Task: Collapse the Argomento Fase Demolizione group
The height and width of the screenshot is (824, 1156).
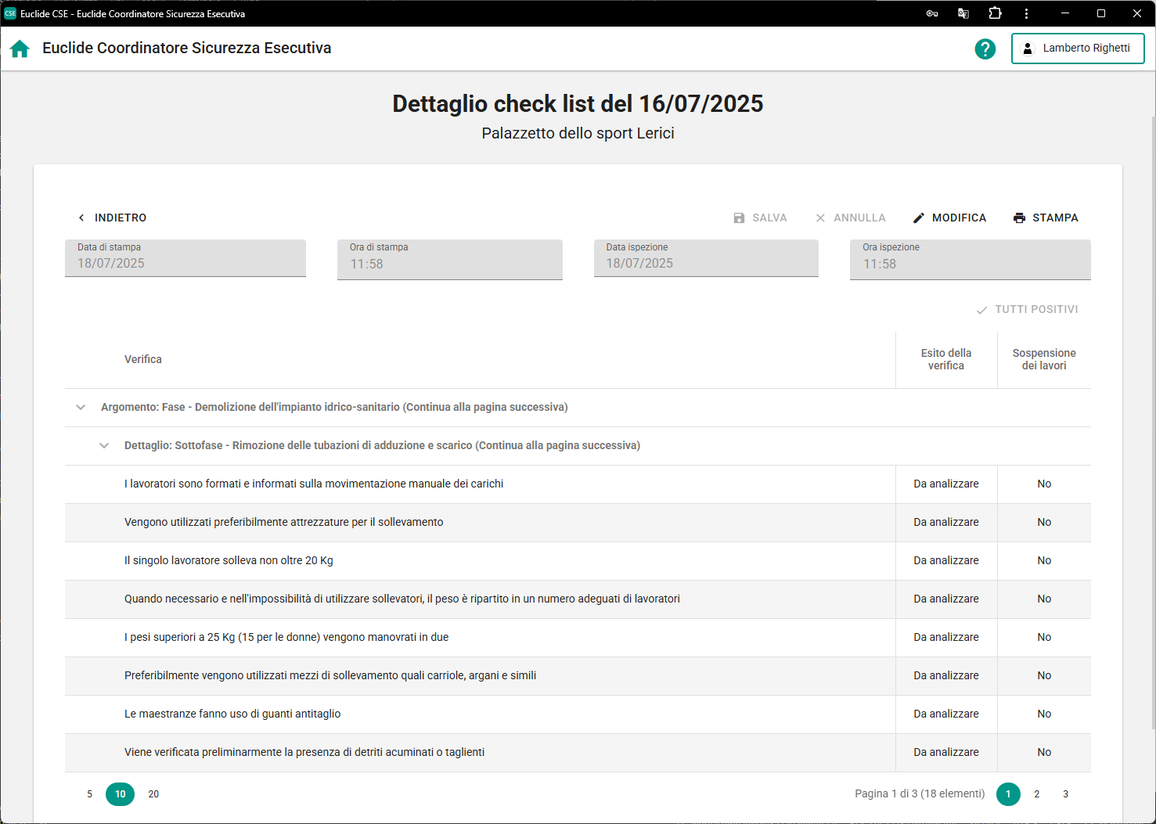Action: (x=81, y=408)
